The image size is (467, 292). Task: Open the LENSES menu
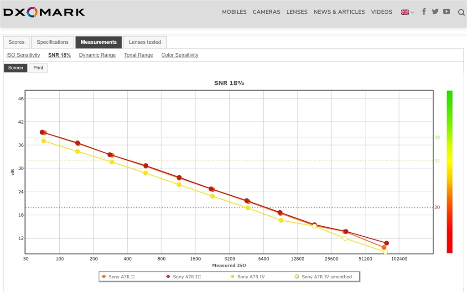(296, 12)
